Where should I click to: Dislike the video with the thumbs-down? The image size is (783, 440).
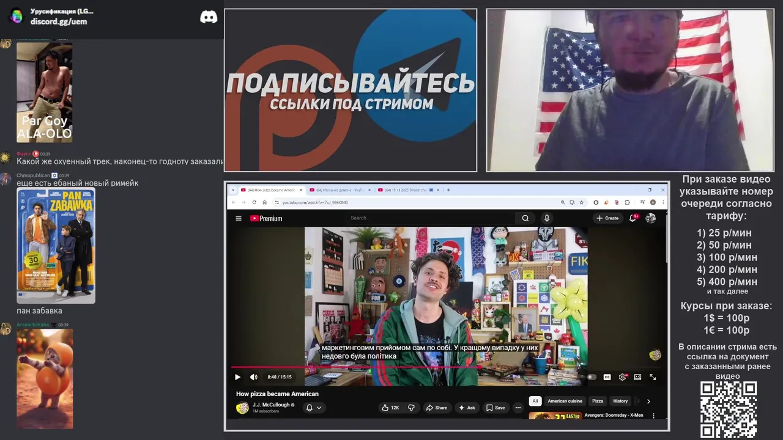(x=411, y=408)
